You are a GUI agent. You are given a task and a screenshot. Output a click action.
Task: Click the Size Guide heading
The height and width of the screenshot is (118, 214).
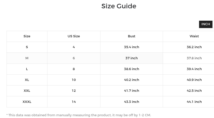point(119,6)
